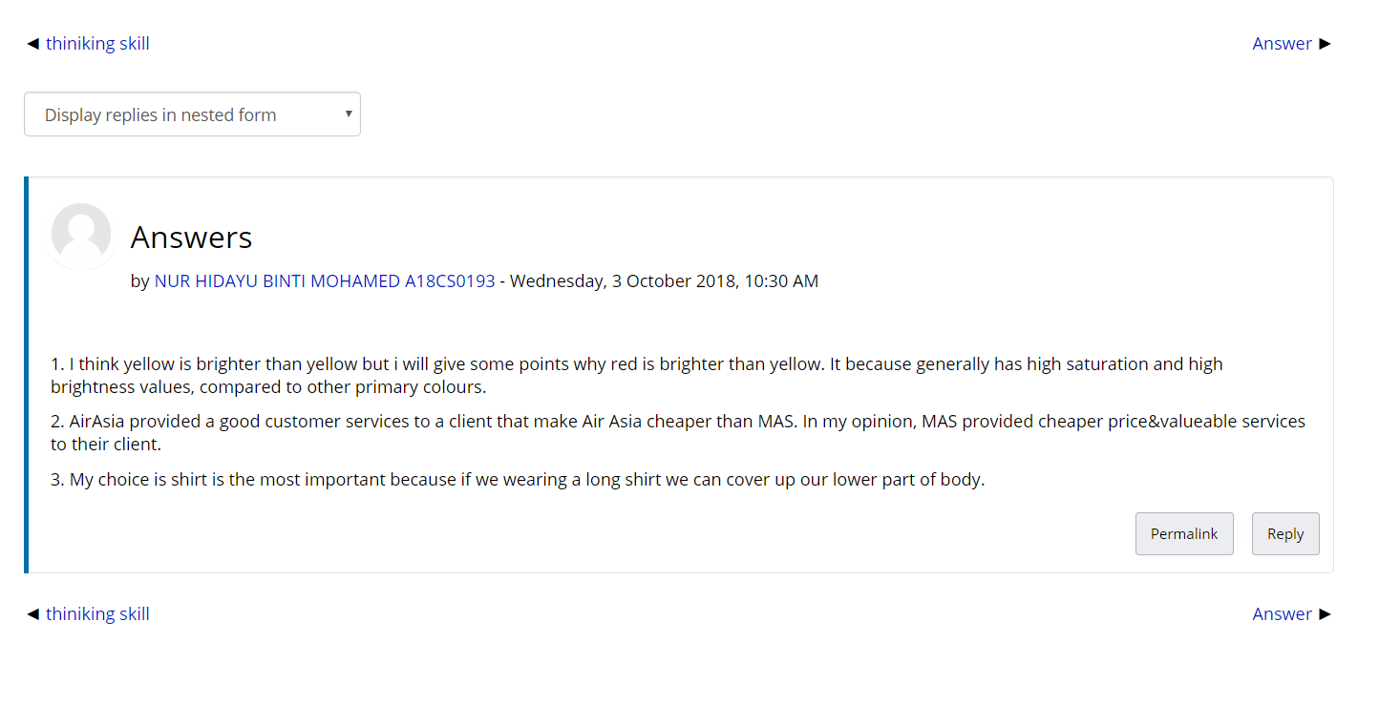Click the grey user avatar picture
This screenshot has height=705, width=1379.
pyautogui.click(x=81, y=235)
